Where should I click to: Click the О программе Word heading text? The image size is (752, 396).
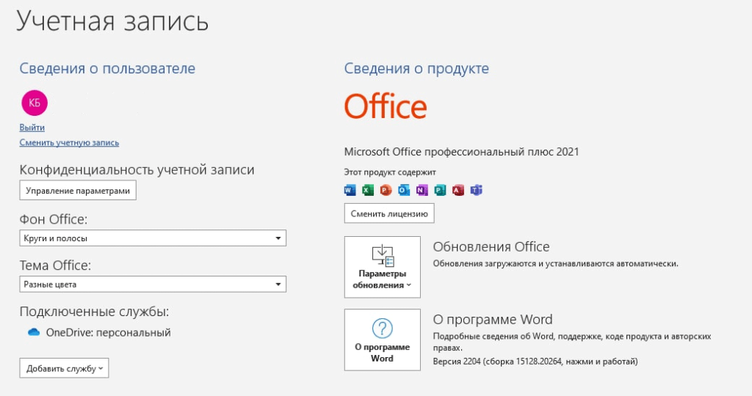(x=493, y=320)
